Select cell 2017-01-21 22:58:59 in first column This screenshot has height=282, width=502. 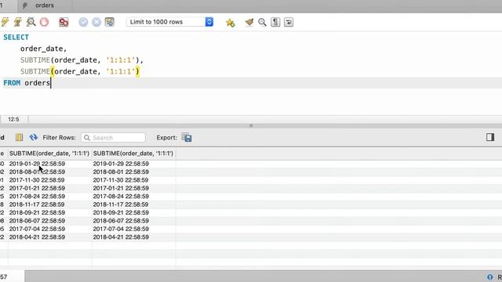point(37,188)
